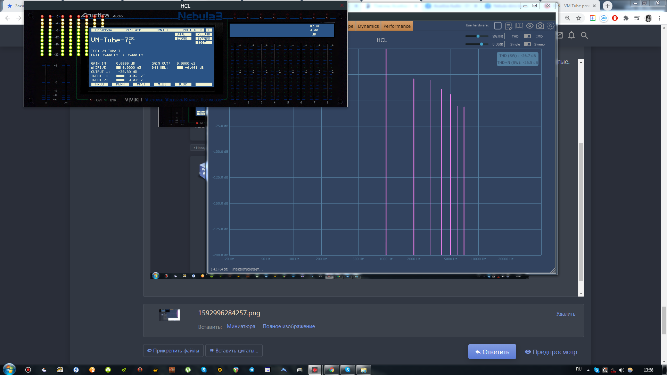Click the Chrome zoom magnifier icon
This screenshot has height=375, width=667.
pyautogui.click(x=567, y=18)
